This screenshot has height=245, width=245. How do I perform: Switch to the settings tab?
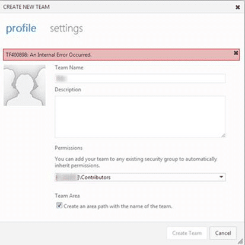(66, 28)
